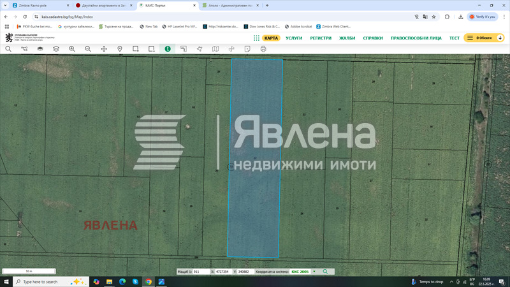Image resolution: width=510 pixels, height=287 pixels.
Task: Click the print map icon
Action: pos(263,48)
